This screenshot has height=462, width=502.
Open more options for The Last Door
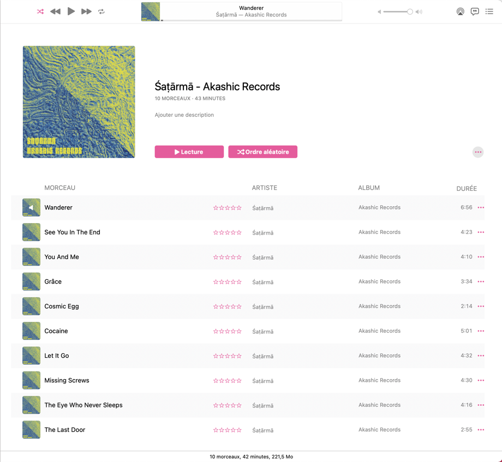pos(481,430)
